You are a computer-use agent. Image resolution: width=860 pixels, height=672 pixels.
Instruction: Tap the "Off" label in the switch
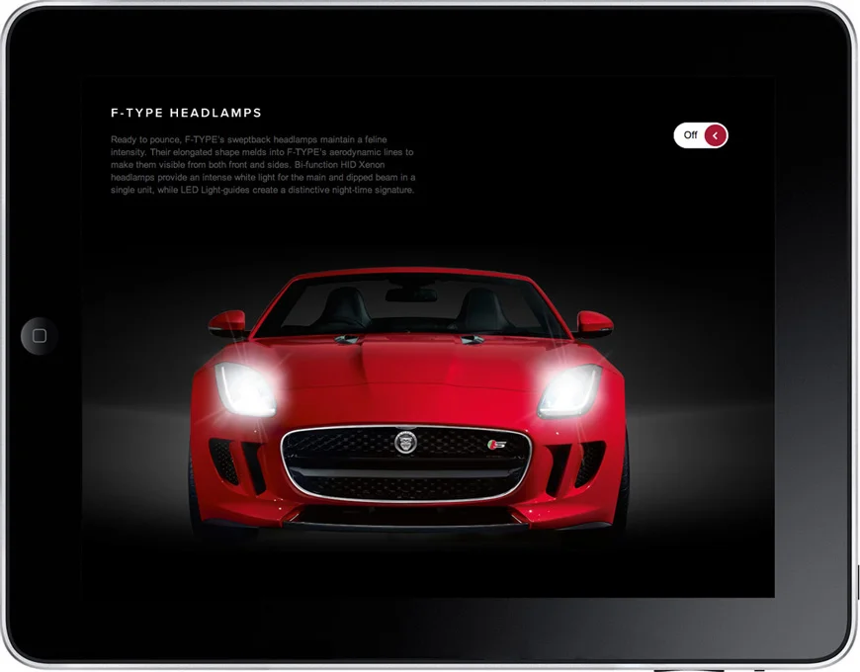point(690,134)
